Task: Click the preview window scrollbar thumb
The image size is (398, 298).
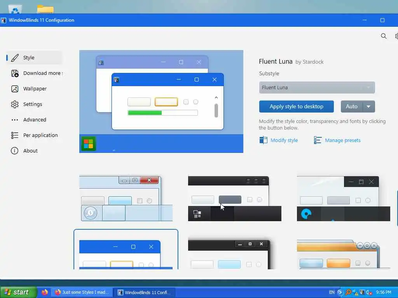Action: (216, 111)
